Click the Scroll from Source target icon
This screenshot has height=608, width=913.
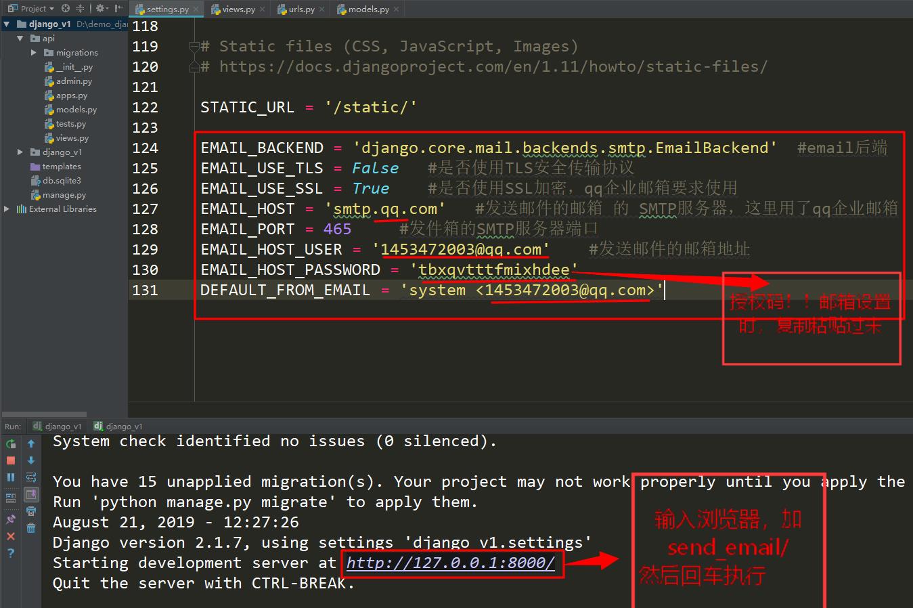pyautogui.click(x=66, y=8)
